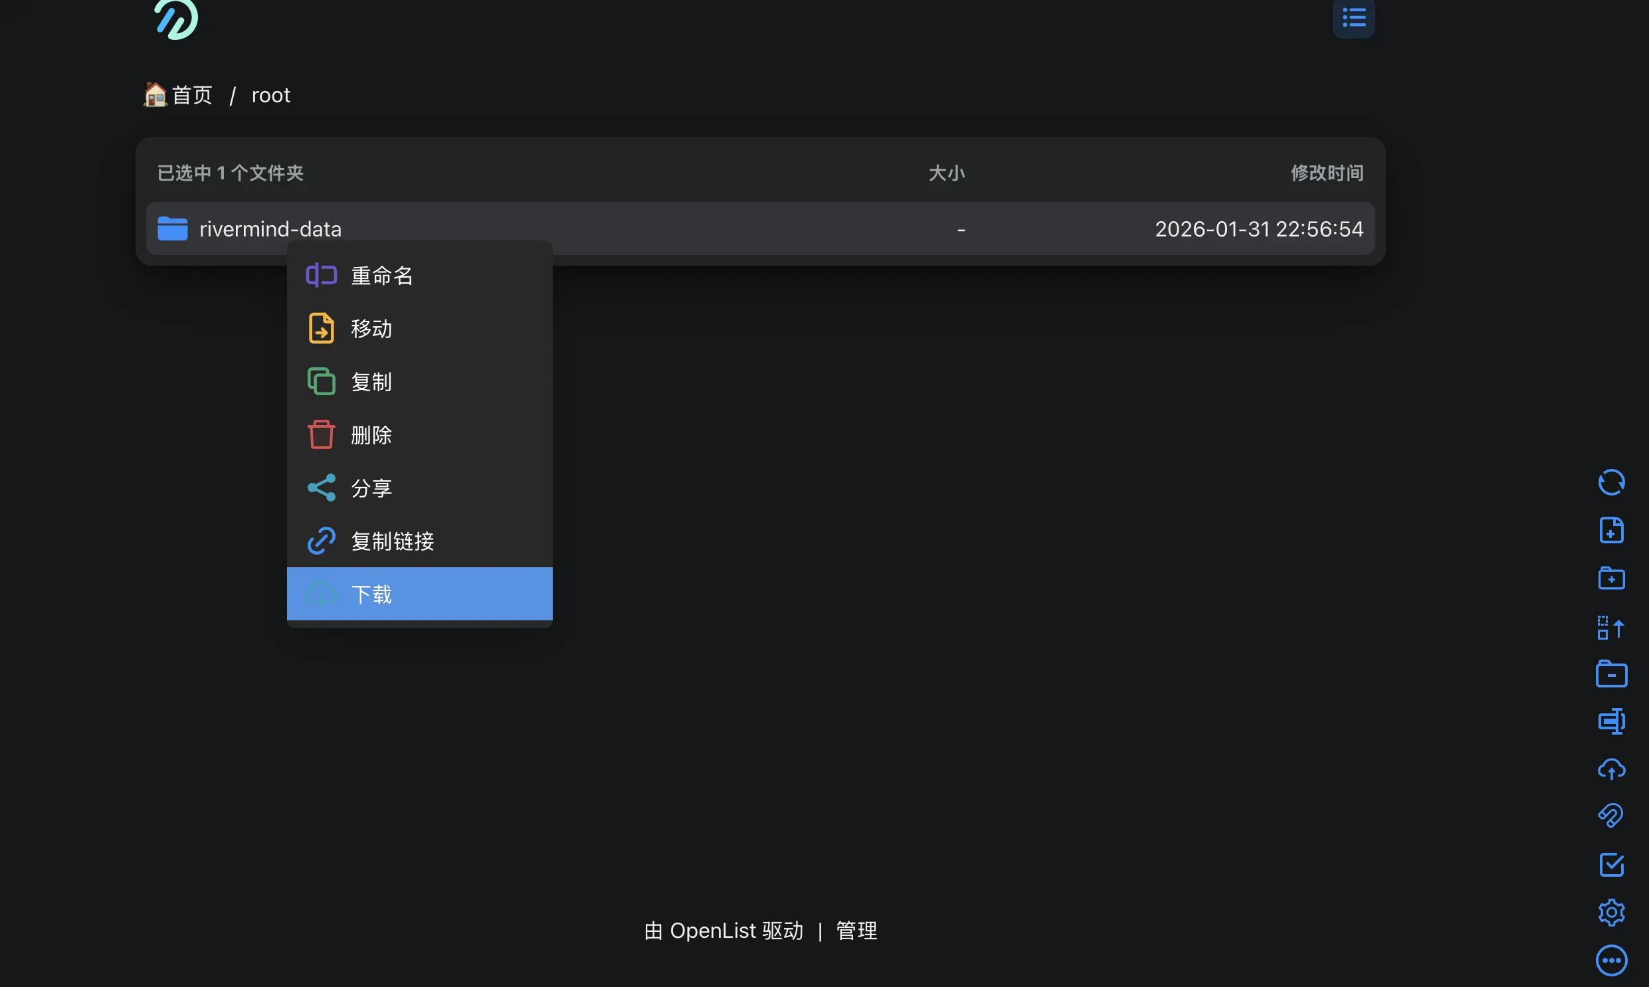Sort by the 修改时间 column header
Viewport: 1649px width, 987px height.
(1326, 172)
